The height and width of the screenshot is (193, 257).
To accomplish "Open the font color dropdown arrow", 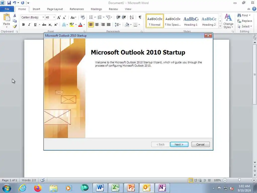I will (x=84, y=25).
